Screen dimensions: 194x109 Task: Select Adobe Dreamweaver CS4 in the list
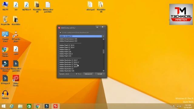tap(68, 41)
